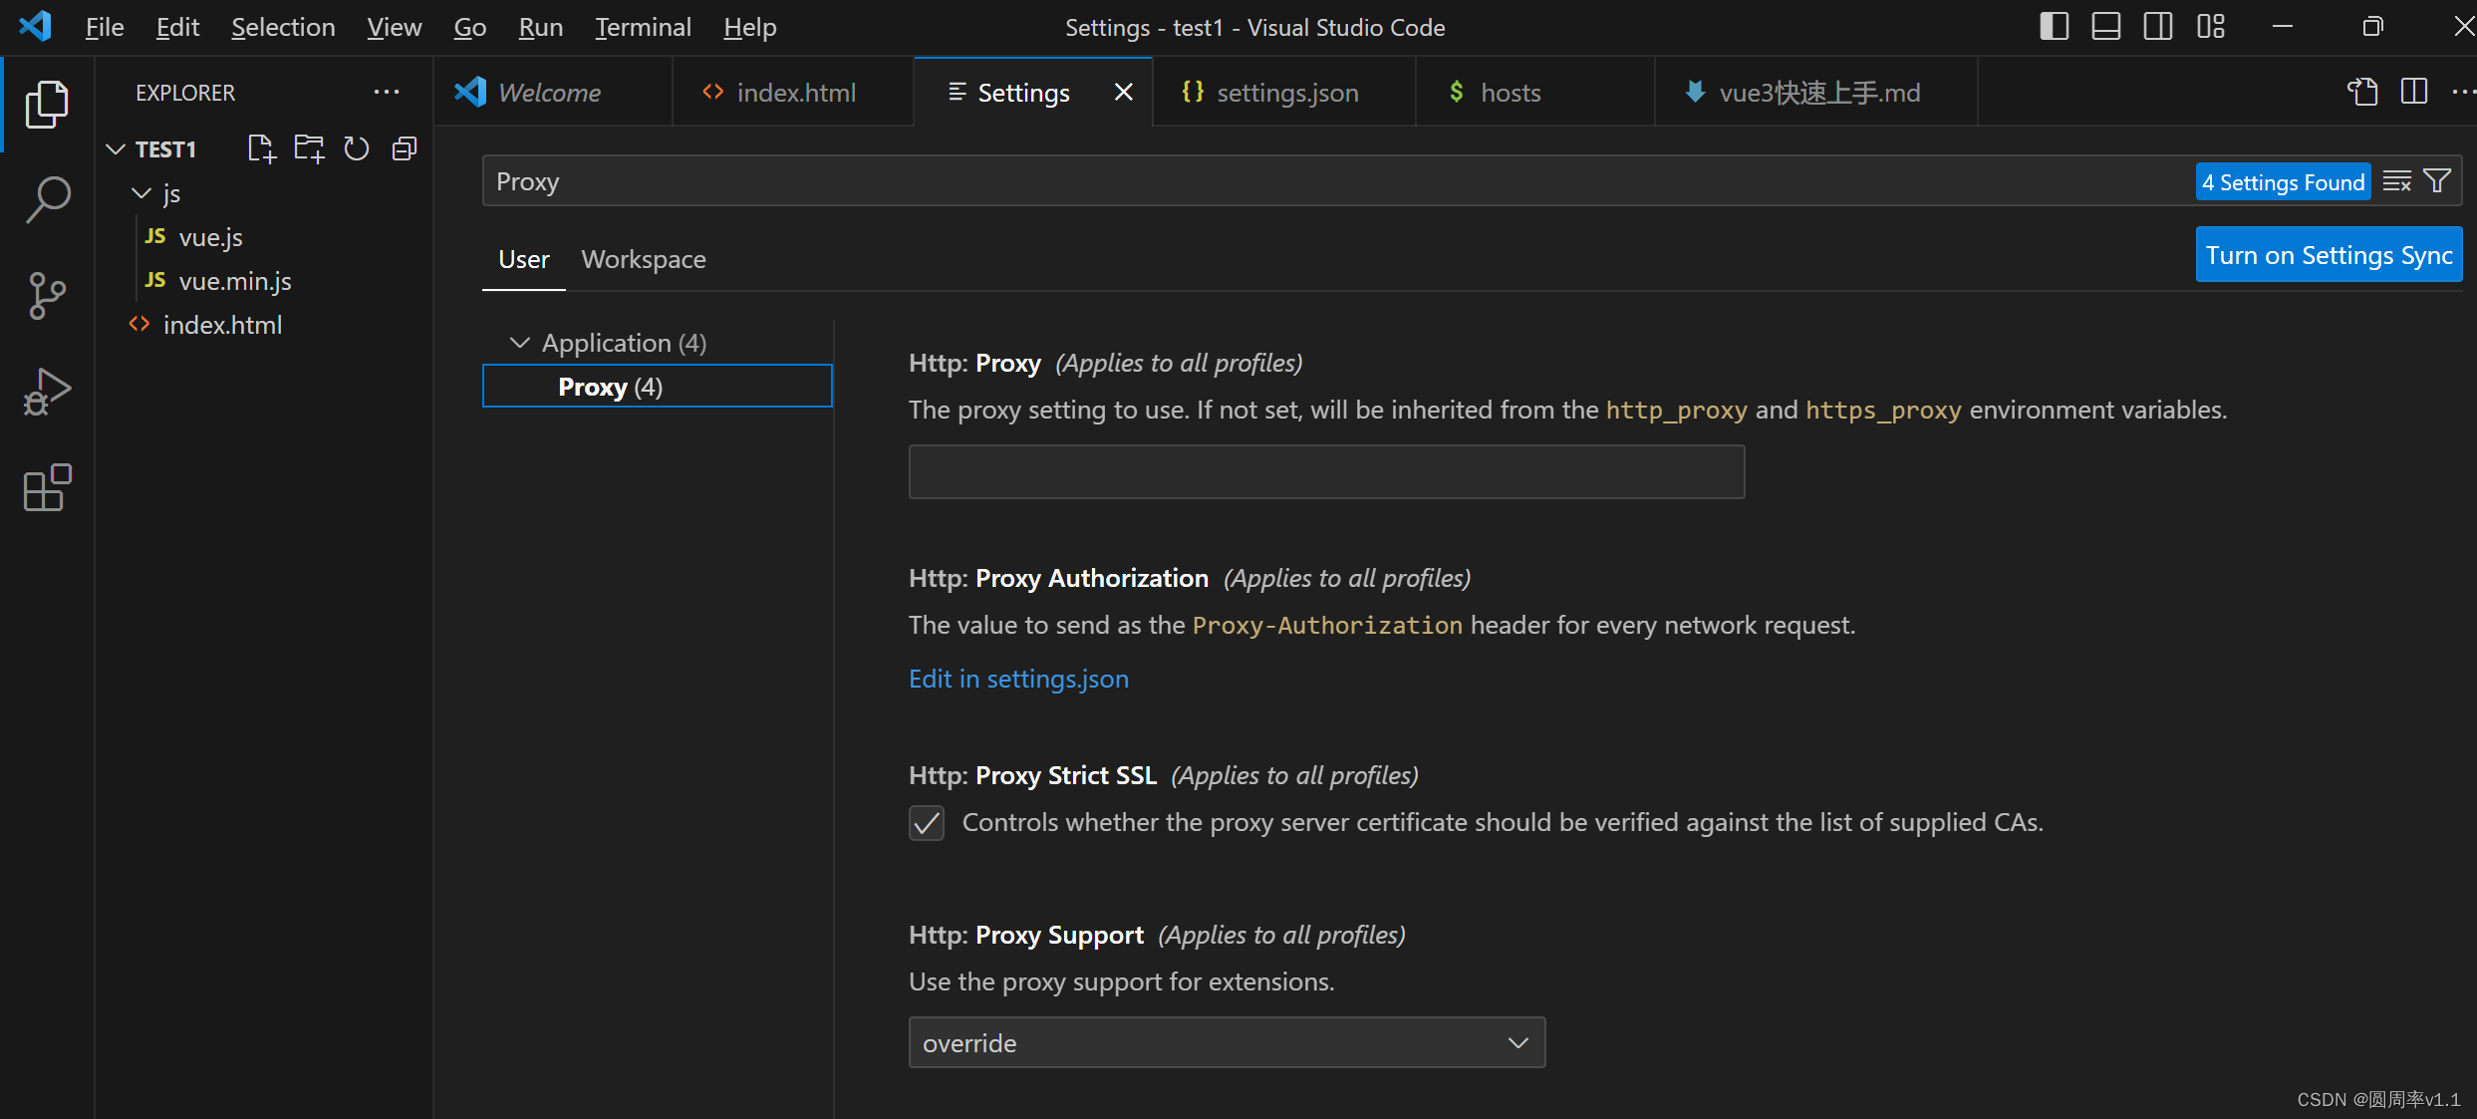Collapse all folders in Explorer
2477x1119 pixels.
tap(405, 148)
